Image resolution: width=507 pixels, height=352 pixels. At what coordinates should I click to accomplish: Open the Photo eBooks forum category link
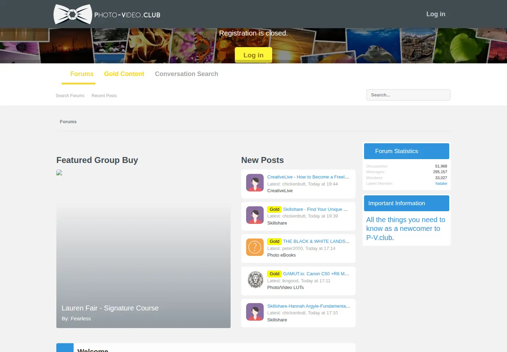coord(281,255)
